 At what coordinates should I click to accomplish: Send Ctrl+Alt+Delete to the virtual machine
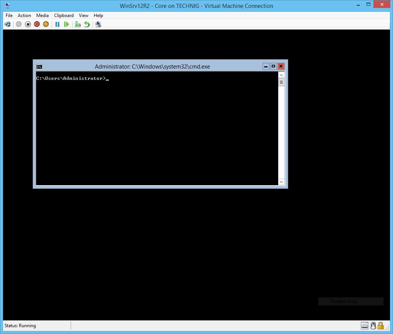8,24
